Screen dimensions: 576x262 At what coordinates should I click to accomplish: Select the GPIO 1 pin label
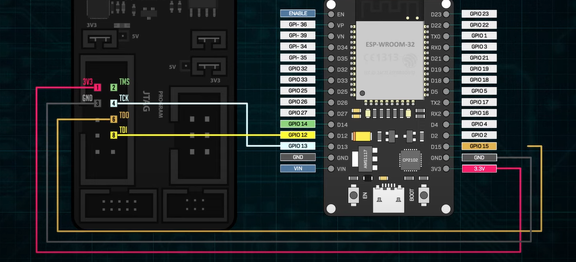tap(479, 36)
